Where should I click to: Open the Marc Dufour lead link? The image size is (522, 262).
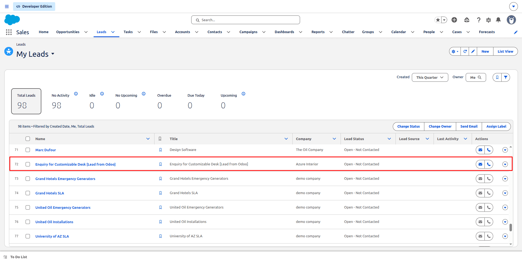point(45,150)
